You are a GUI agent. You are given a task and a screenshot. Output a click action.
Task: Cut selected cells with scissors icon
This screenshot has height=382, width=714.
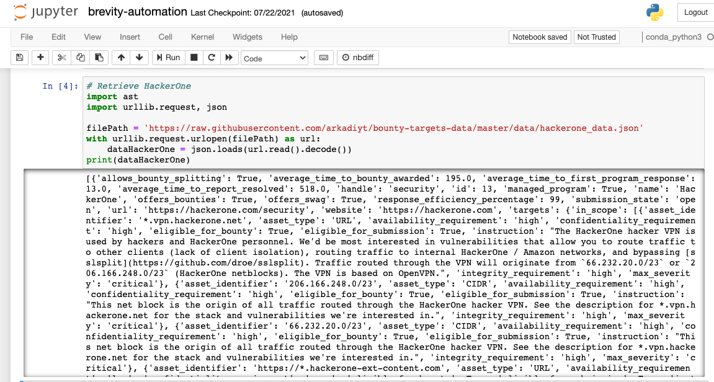[61, 58]
